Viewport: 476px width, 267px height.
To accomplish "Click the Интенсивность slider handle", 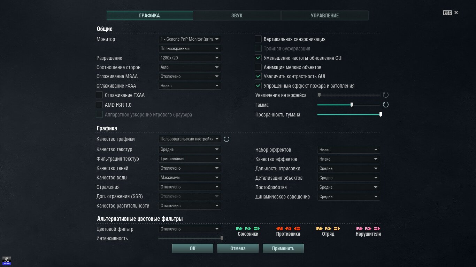I will (222, 238).
